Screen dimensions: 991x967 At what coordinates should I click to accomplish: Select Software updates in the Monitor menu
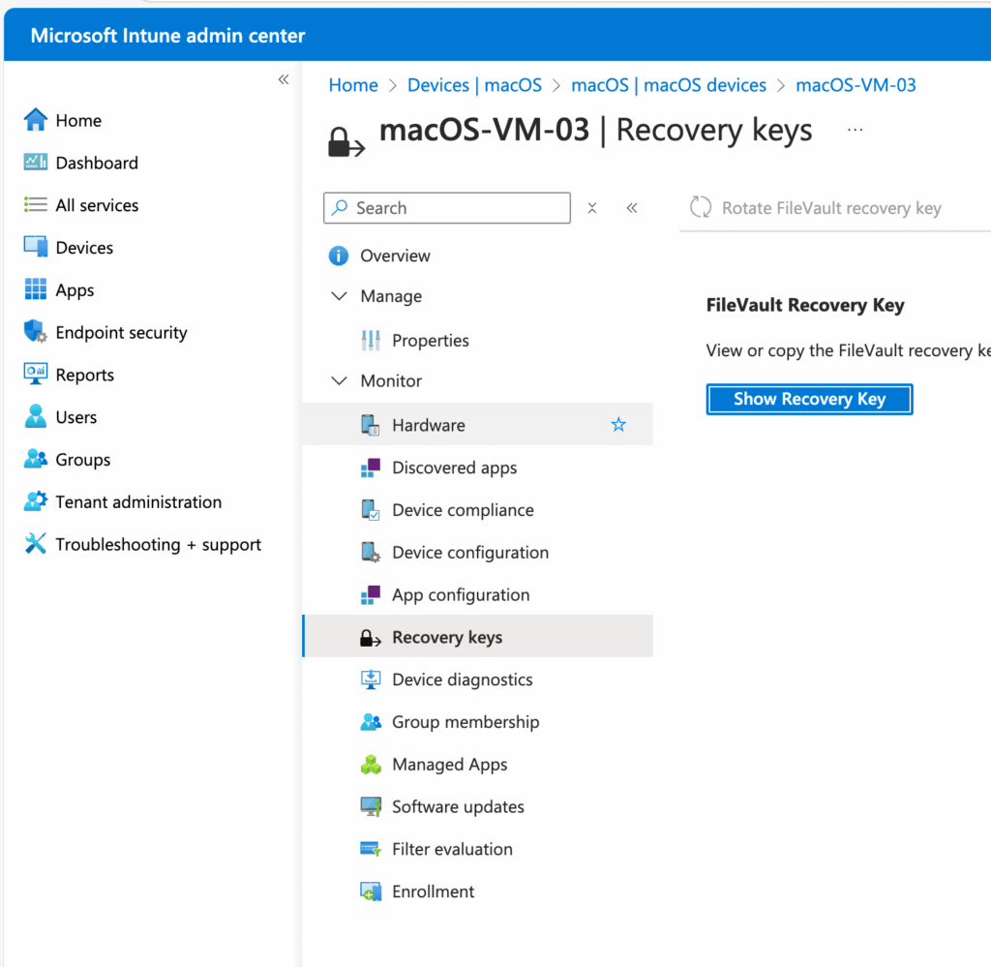tap(458, 806)
